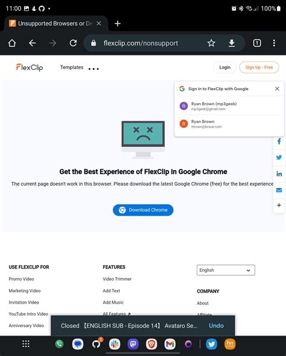The image size is (286, 356).
Task: Open the Invitation Video link
Action: coord(24,302)
